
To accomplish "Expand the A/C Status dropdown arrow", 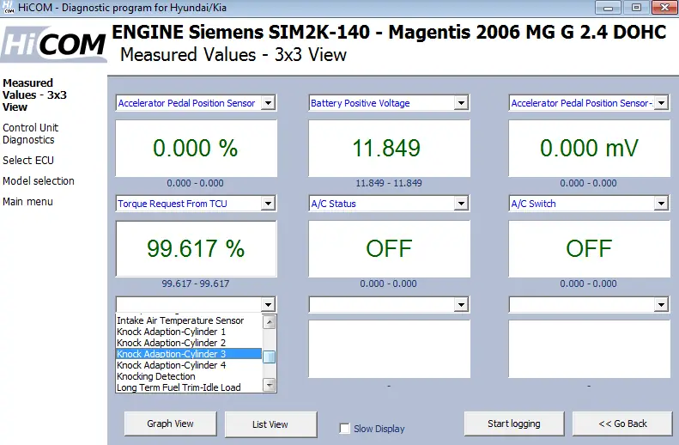I will pyautogui.click(x=461, y=204).
